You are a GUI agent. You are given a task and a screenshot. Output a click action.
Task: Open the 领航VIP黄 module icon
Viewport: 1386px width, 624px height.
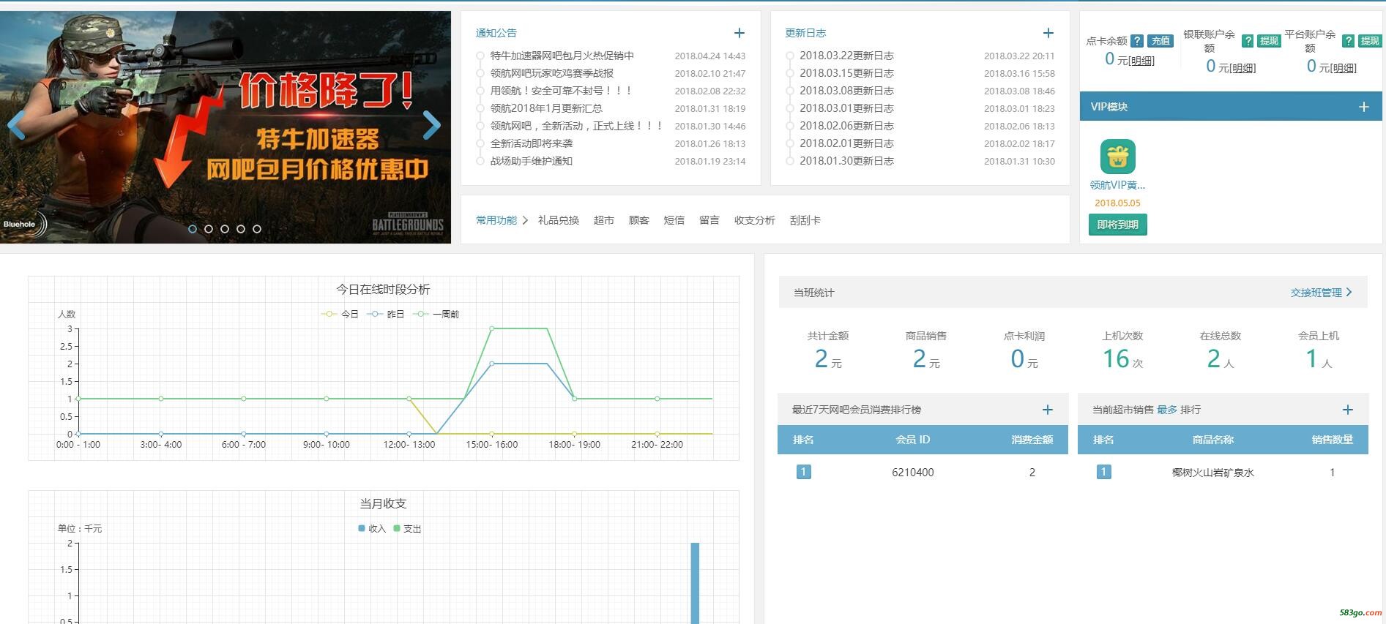pyautogui.click(x=1118, y=157)
